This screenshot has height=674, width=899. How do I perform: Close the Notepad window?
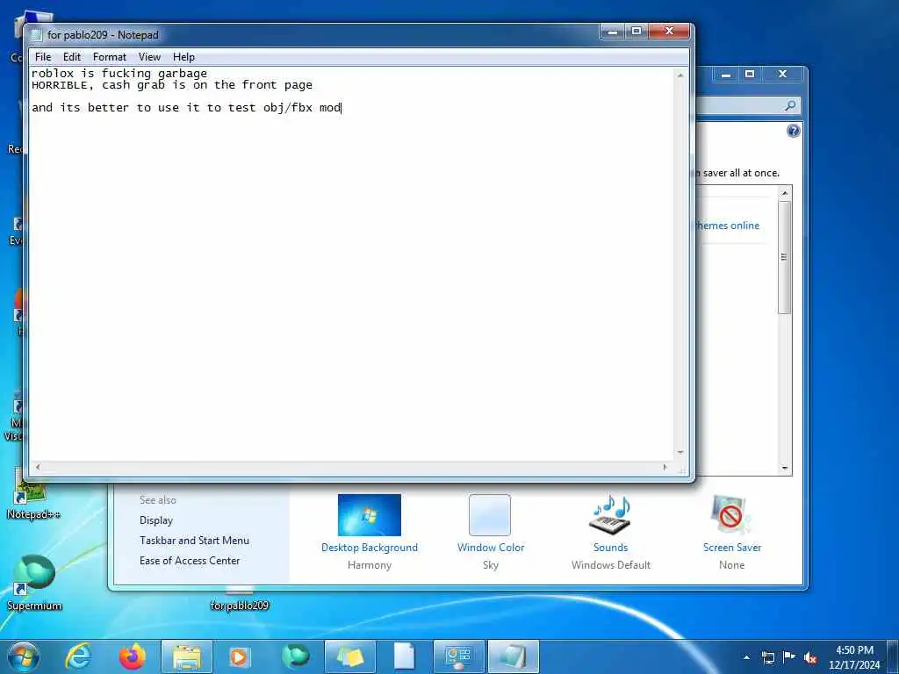668,32
